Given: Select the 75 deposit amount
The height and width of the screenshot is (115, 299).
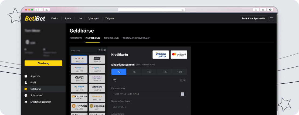Looking at the screenshot, I should (x=134, y=72).
